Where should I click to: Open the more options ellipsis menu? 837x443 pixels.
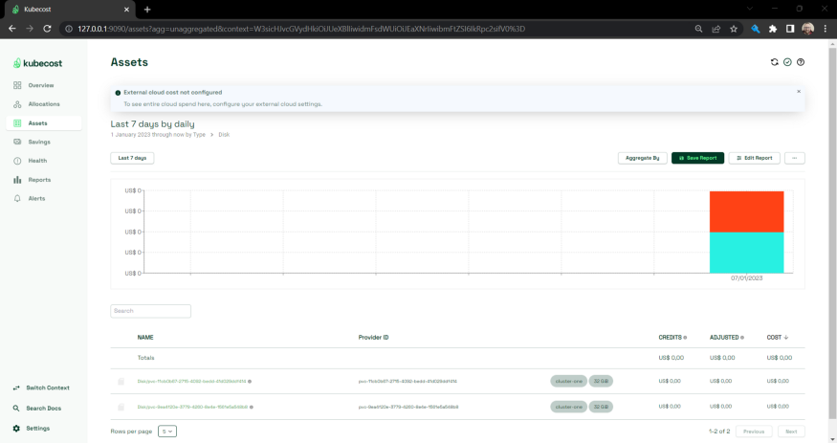(x=794, y=158)
